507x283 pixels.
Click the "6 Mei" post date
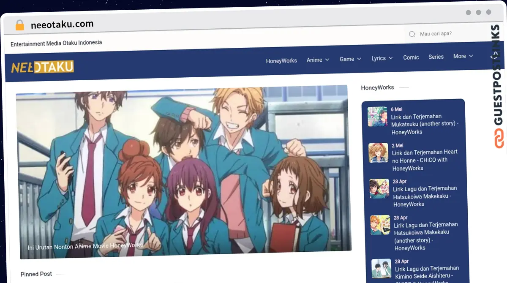[x=397, y=109]
